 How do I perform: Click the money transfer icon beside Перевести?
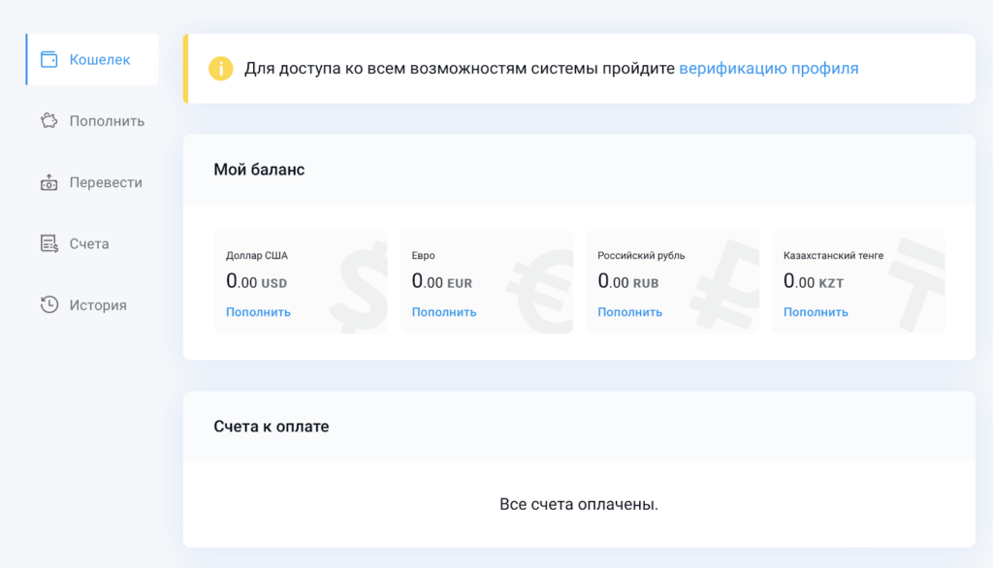tap(48, 182)
